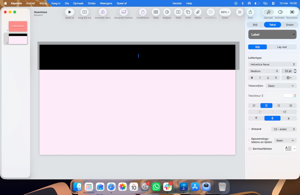Open the Contenthub
This screenshot has width=300, height=195.
(x=143, y=12)
